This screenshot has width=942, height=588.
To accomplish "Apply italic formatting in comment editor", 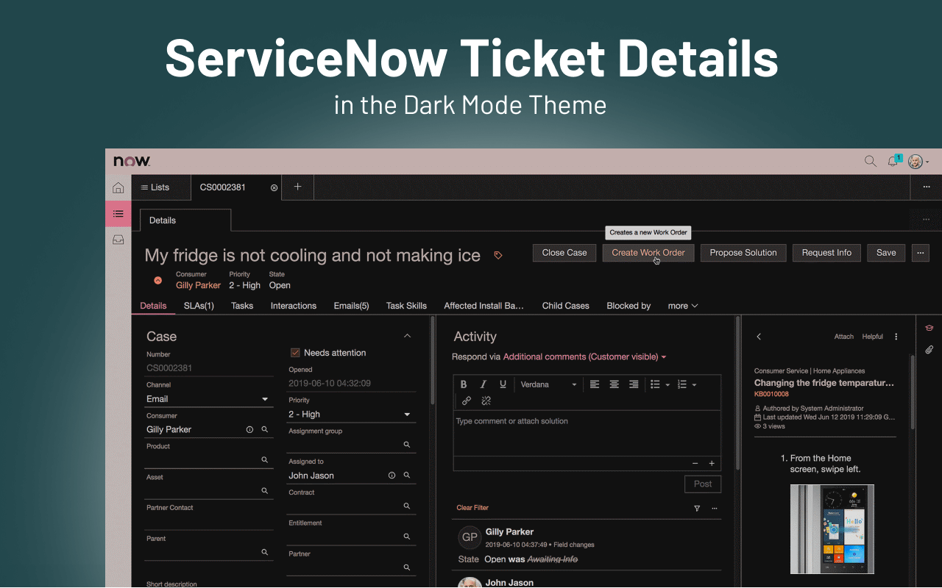I will (x=484, y=384).
